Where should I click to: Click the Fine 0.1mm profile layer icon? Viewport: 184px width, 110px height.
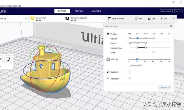click(109, 19)
